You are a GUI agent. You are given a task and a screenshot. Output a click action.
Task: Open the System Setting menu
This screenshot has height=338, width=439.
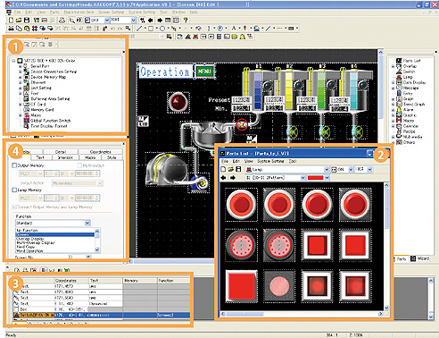pyautogui.click(x=142, y=13)
